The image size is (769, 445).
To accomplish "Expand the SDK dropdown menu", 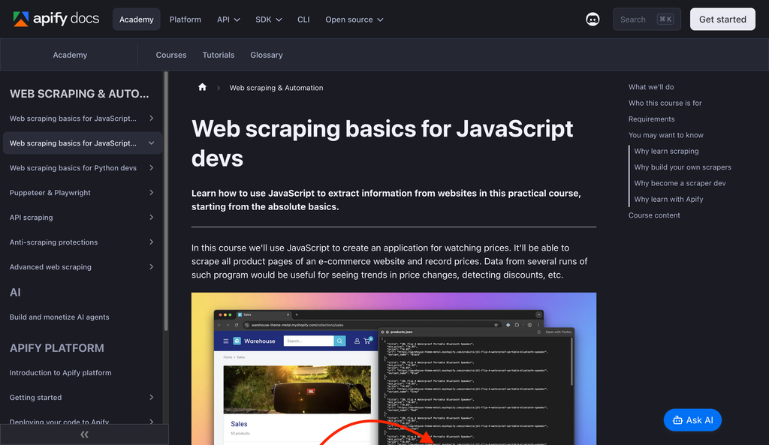I will pyautogui.click(x=269, y=19).
